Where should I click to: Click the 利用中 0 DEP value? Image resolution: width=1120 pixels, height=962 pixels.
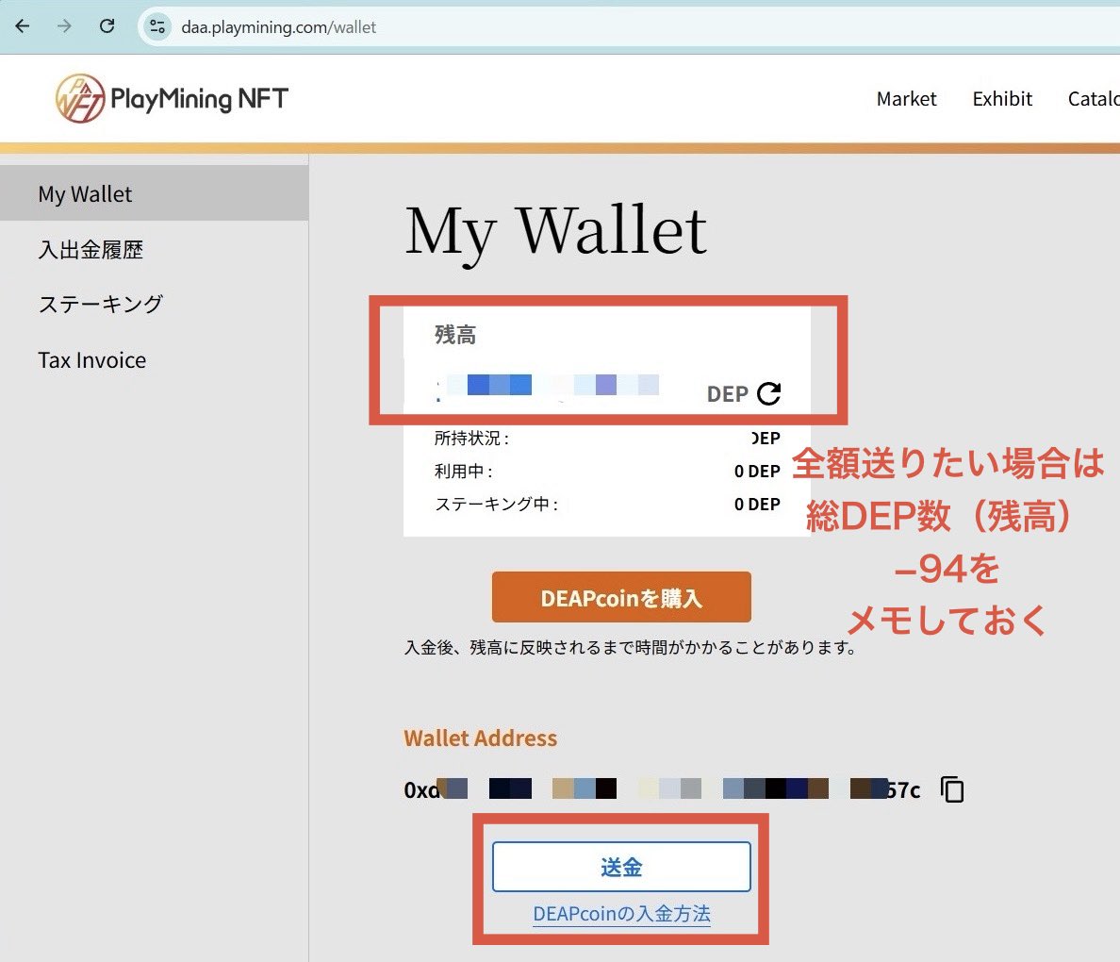tap(757, 471)
